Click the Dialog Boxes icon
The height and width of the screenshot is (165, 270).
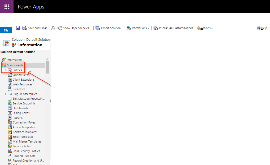click(x=10, y=113)
